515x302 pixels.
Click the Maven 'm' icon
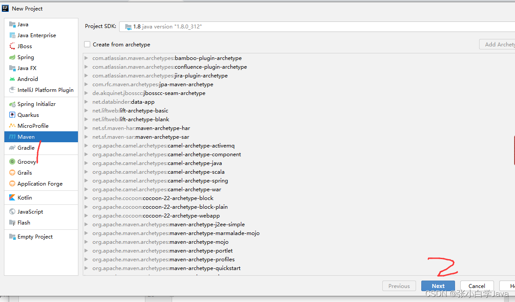point(12,137)
